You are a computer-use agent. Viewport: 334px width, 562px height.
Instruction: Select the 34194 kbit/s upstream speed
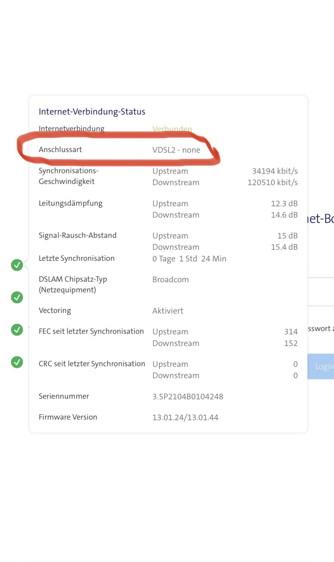tap(275, 171)
